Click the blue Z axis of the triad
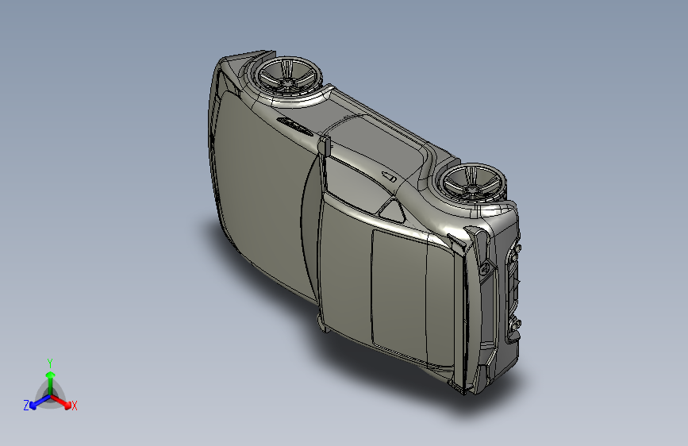The height and width of the screenshot is (446, 688). [x=40, y=402]
